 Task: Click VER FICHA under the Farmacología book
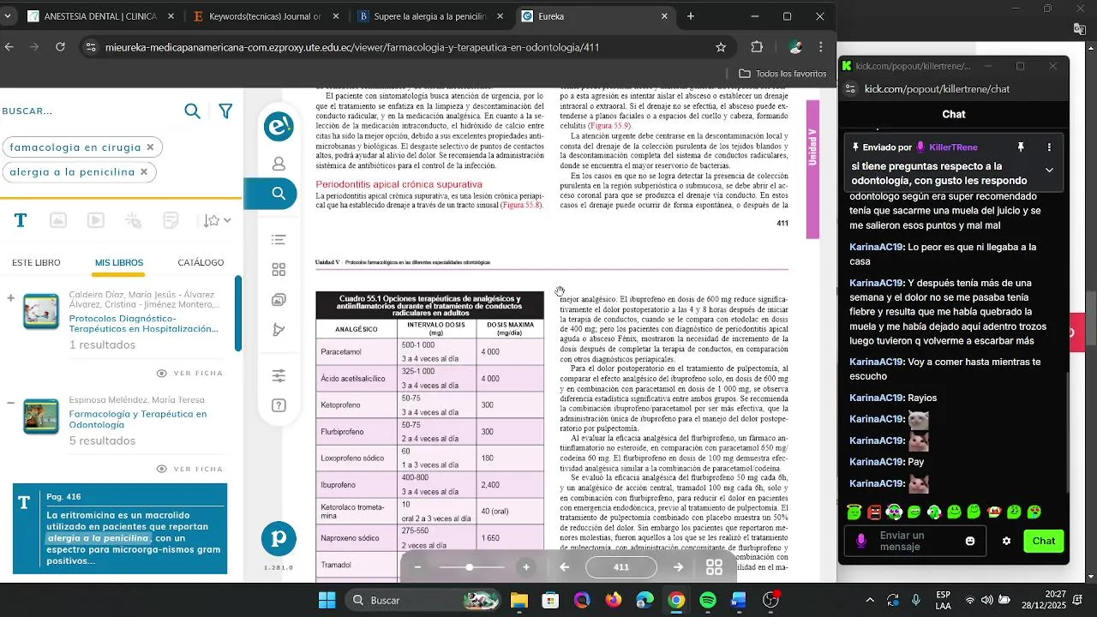[189, 469]
